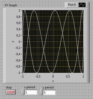Click the y-axis scale value -0,4
The width and height of the screenshot is (93, 99).
click(x=18, y=54)
